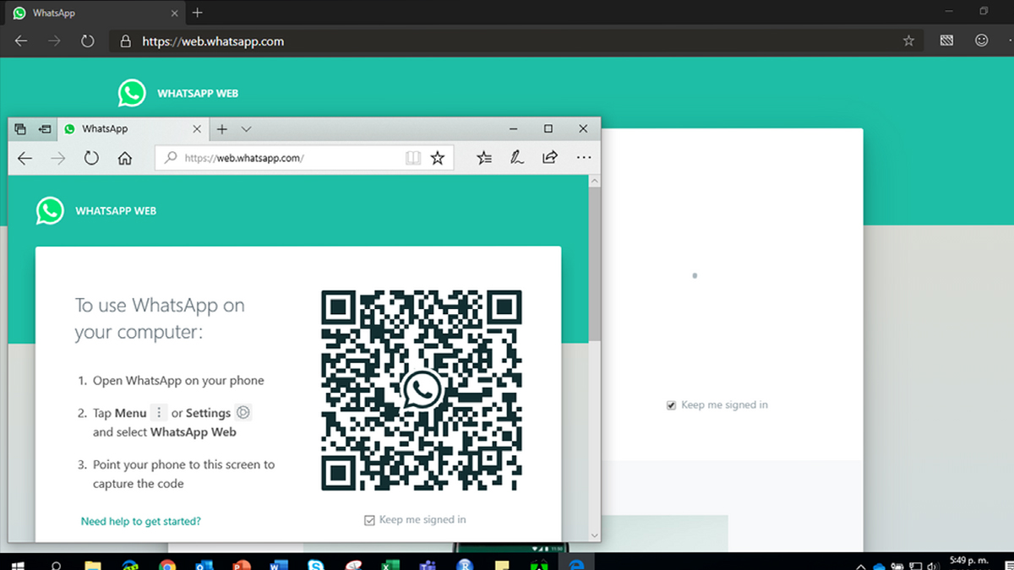Image resolution: width=1014 pixels, height=570 pixels.
Task: Click the set tabs aside icon
Action: point(45,129)
